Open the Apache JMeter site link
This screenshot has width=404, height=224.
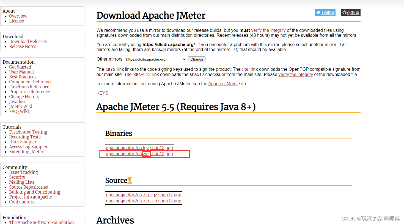tap(223, 84)
